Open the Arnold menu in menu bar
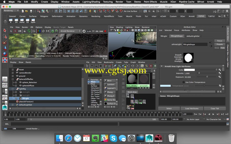 click(x=210, y=2)
